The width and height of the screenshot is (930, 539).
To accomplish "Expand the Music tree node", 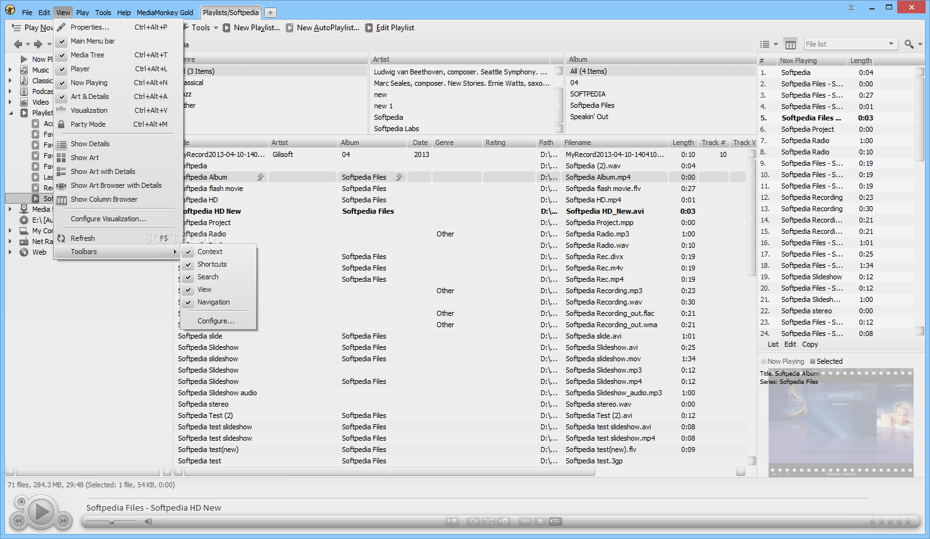I will point(10,70).
